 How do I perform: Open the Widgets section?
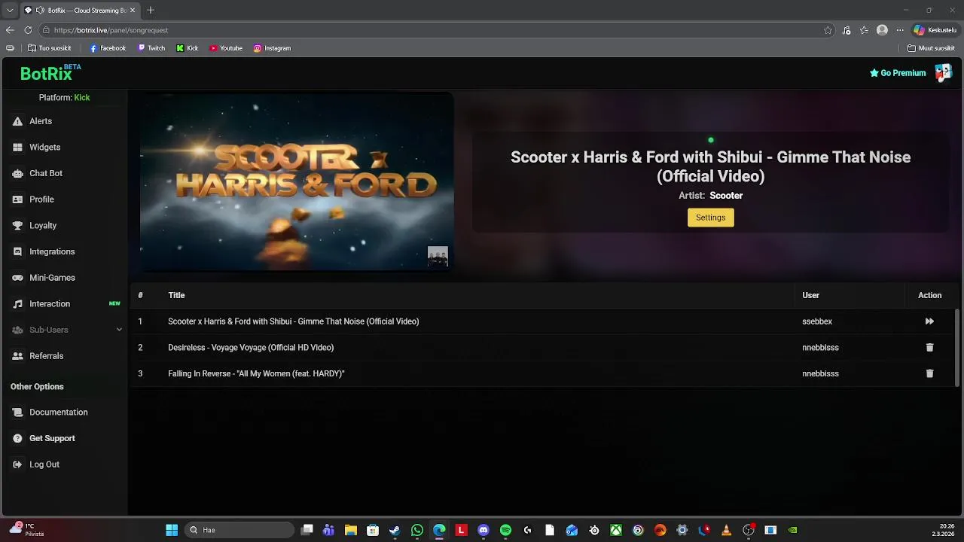[x=44, y=148]
